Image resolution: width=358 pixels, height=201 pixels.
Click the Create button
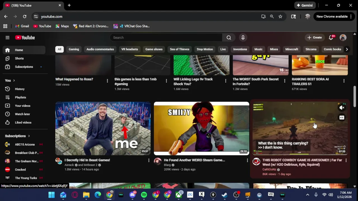tap(315, 37)
